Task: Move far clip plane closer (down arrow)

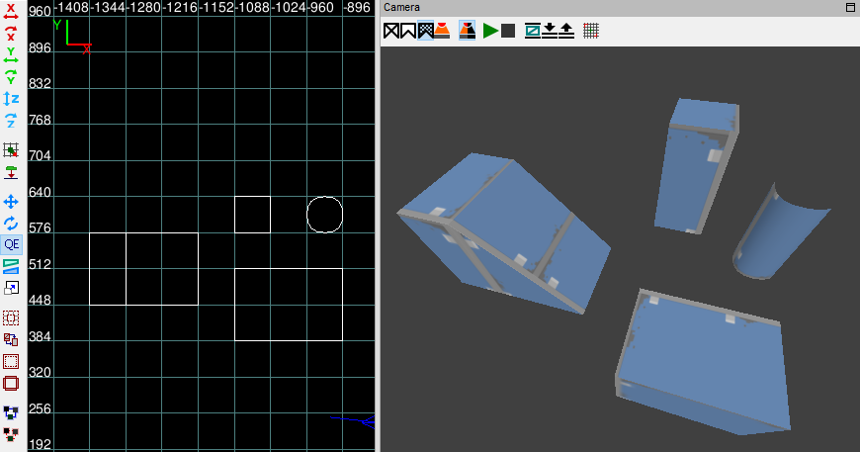Action: click(550, 31)
